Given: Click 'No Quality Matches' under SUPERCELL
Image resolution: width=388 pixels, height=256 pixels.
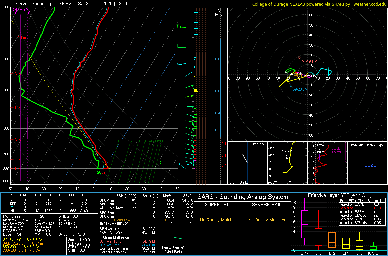Looking at the screenshot, I should click(218, 220).
